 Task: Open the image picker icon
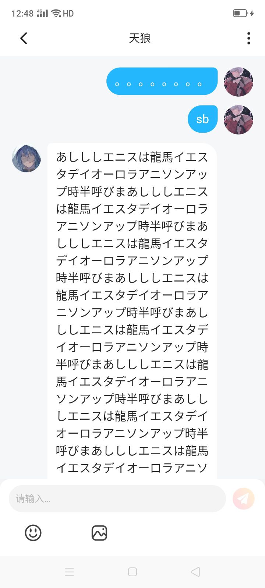click(x=99, y=533)
